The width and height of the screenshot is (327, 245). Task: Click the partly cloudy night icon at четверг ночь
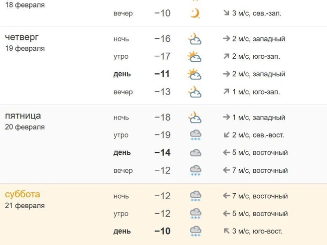[195, 39]
